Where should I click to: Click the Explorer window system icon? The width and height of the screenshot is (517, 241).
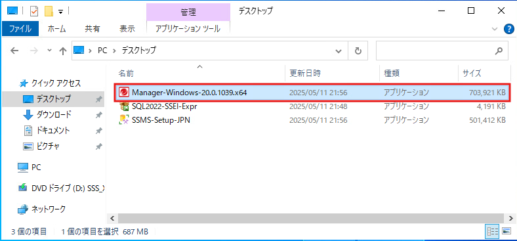12,11
